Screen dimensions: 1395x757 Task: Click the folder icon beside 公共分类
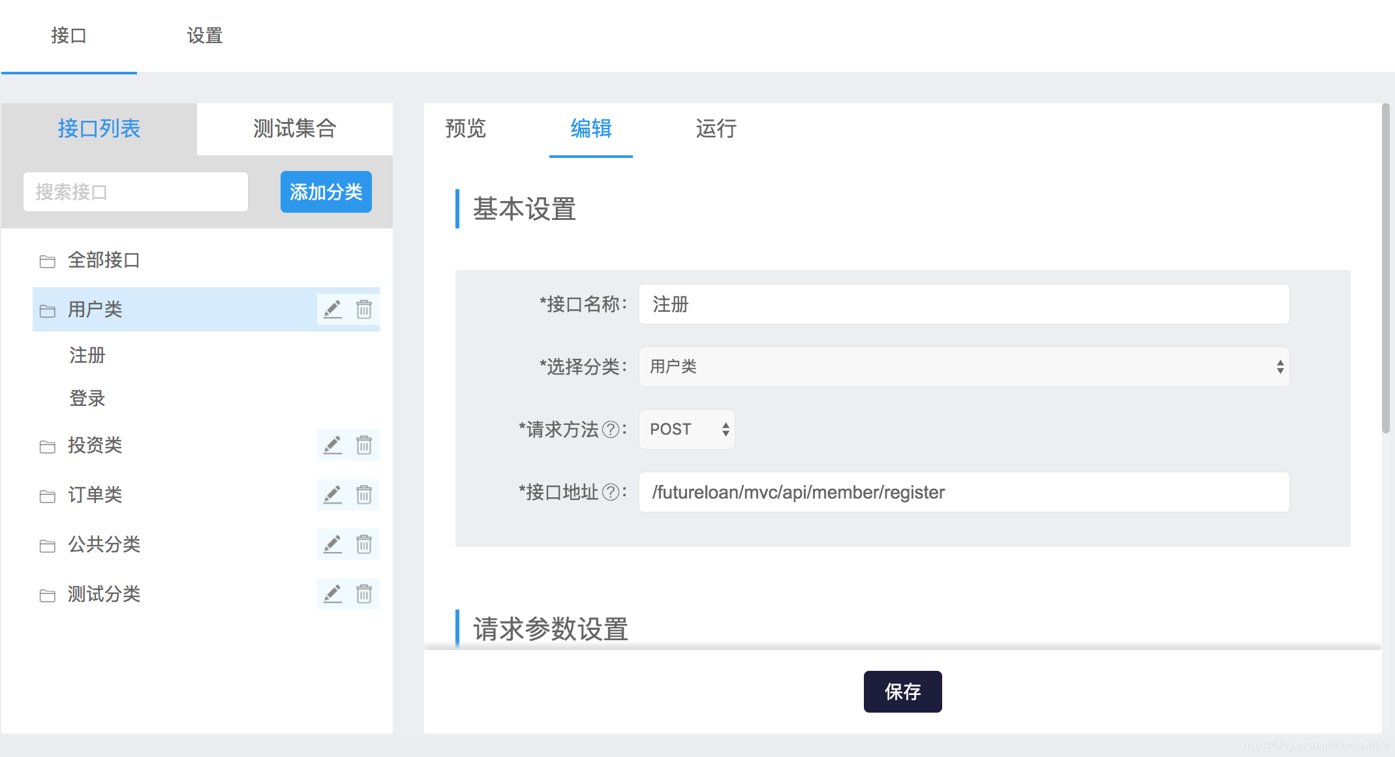[x=47, y=546]
